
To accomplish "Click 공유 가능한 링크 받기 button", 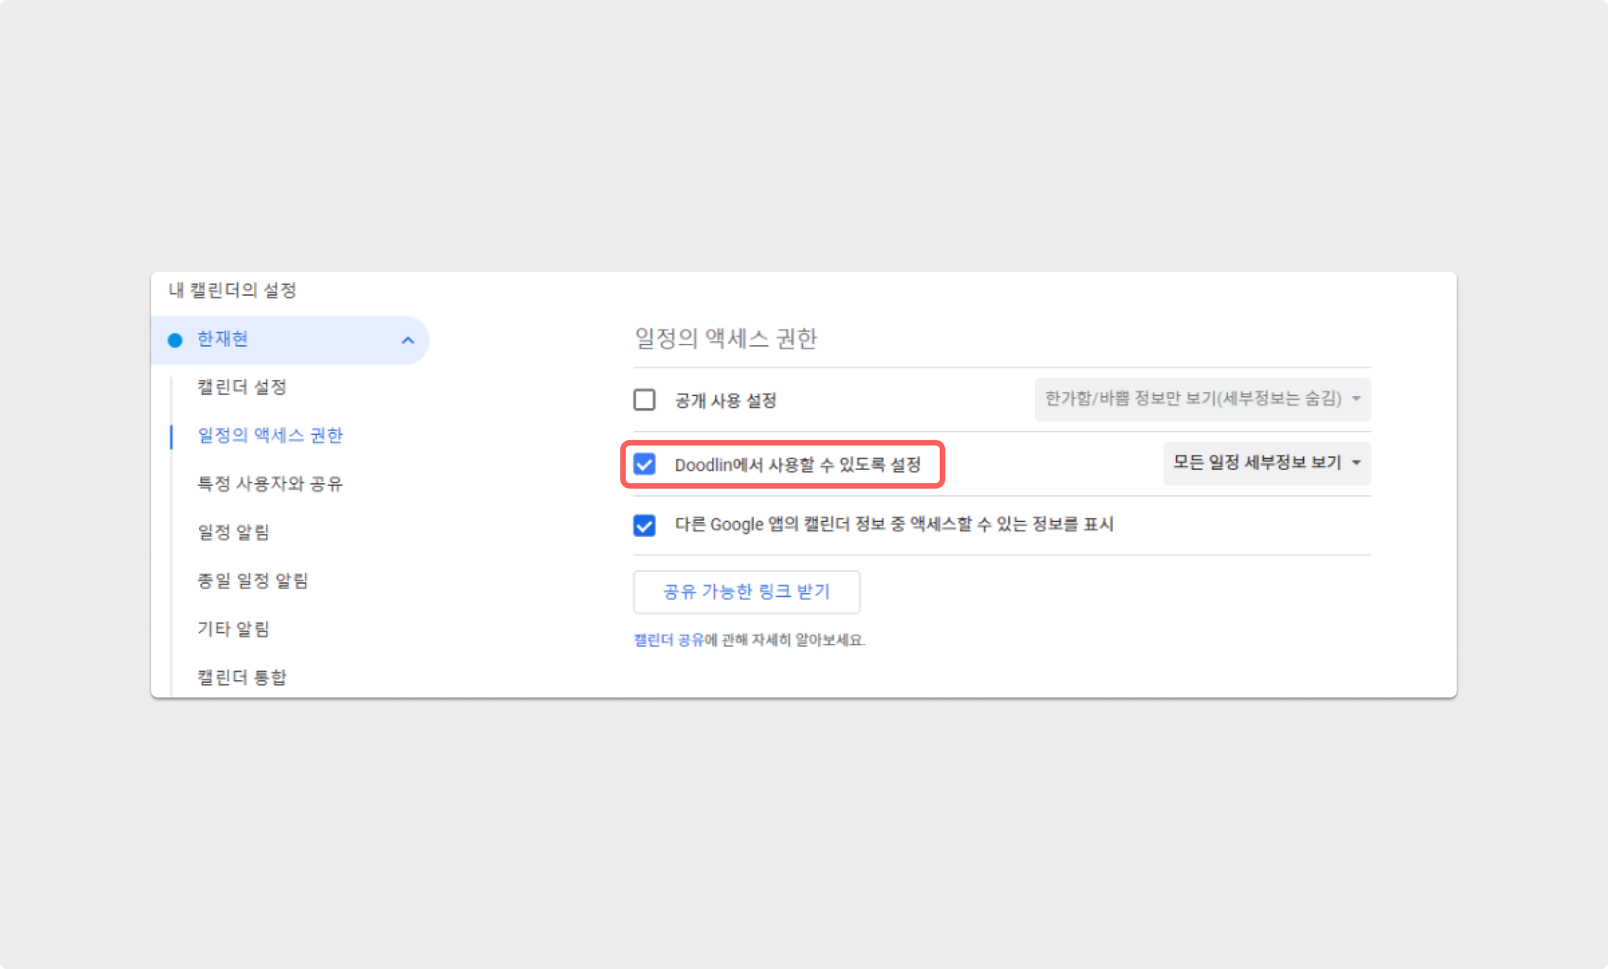I will 746,592.
